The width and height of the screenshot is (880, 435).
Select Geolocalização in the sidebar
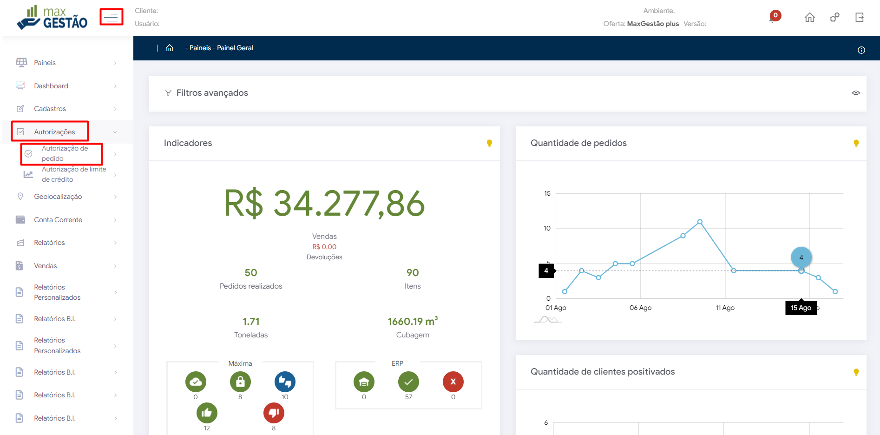pos(58,197)
